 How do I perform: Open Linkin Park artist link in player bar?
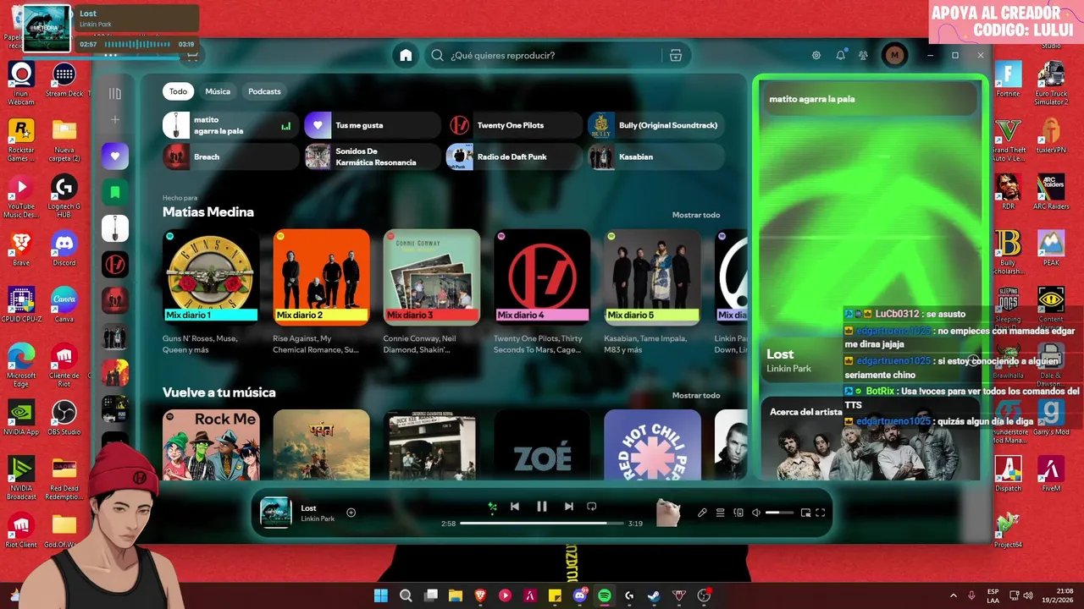(x=318, y=518)
